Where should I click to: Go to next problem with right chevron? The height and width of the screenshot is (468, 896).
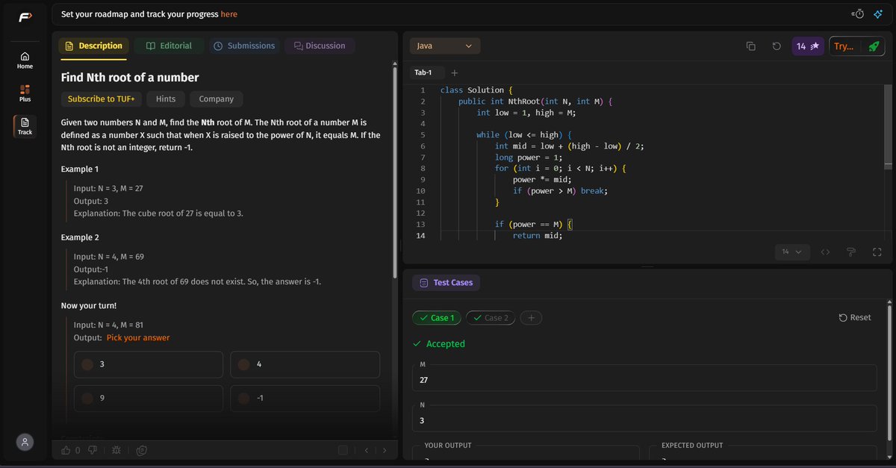[x=385, y=450]
